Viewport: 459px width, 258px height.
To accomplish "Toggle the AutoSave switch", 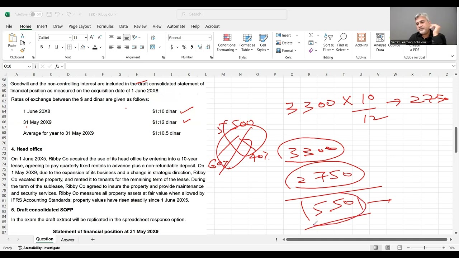I will pyautogui.click(x=36, y=14).
